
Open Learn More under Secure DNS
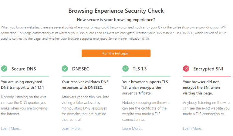[x=11, y=128]
